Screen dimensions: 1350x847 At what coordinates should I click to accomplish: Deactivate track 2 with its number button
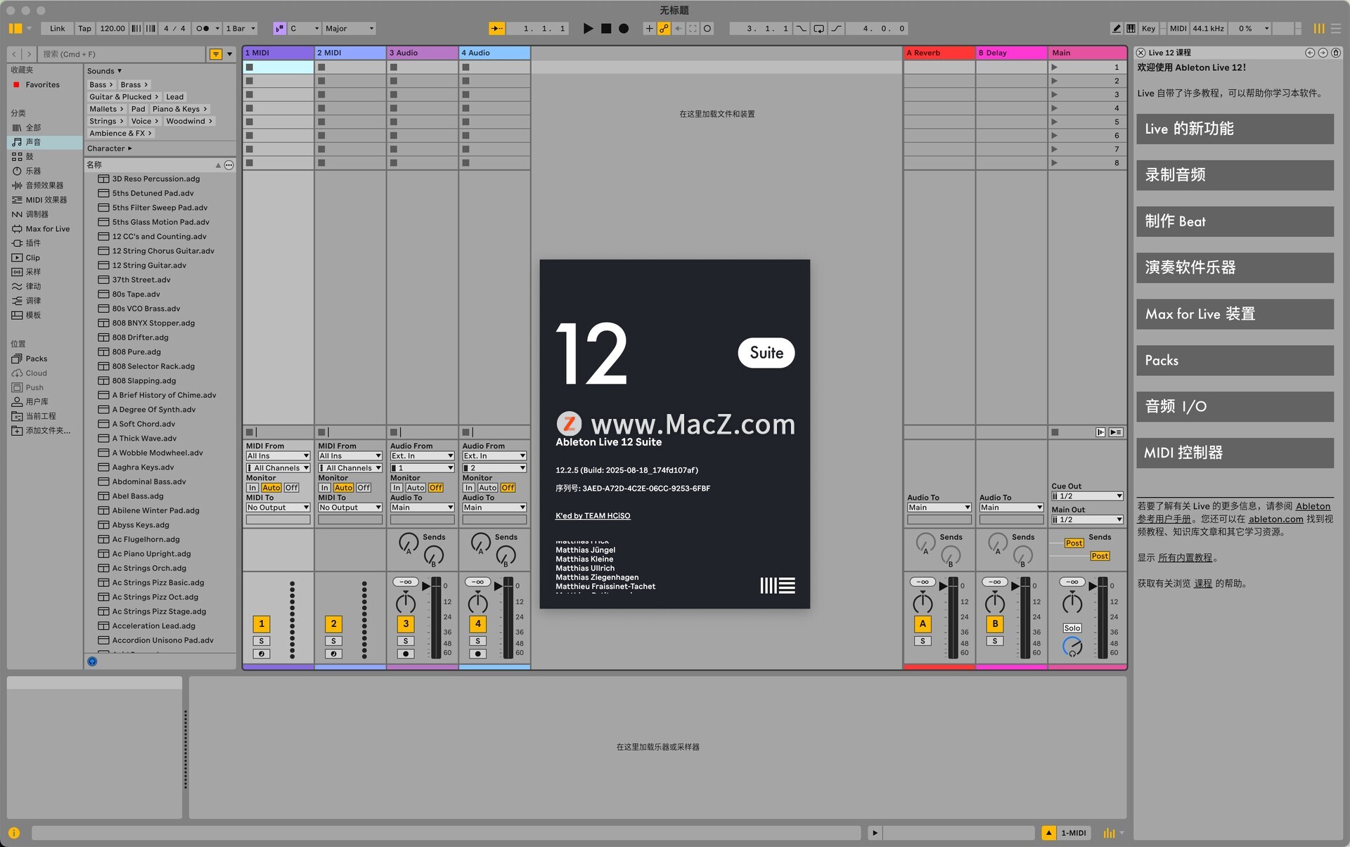pos(333,623)
